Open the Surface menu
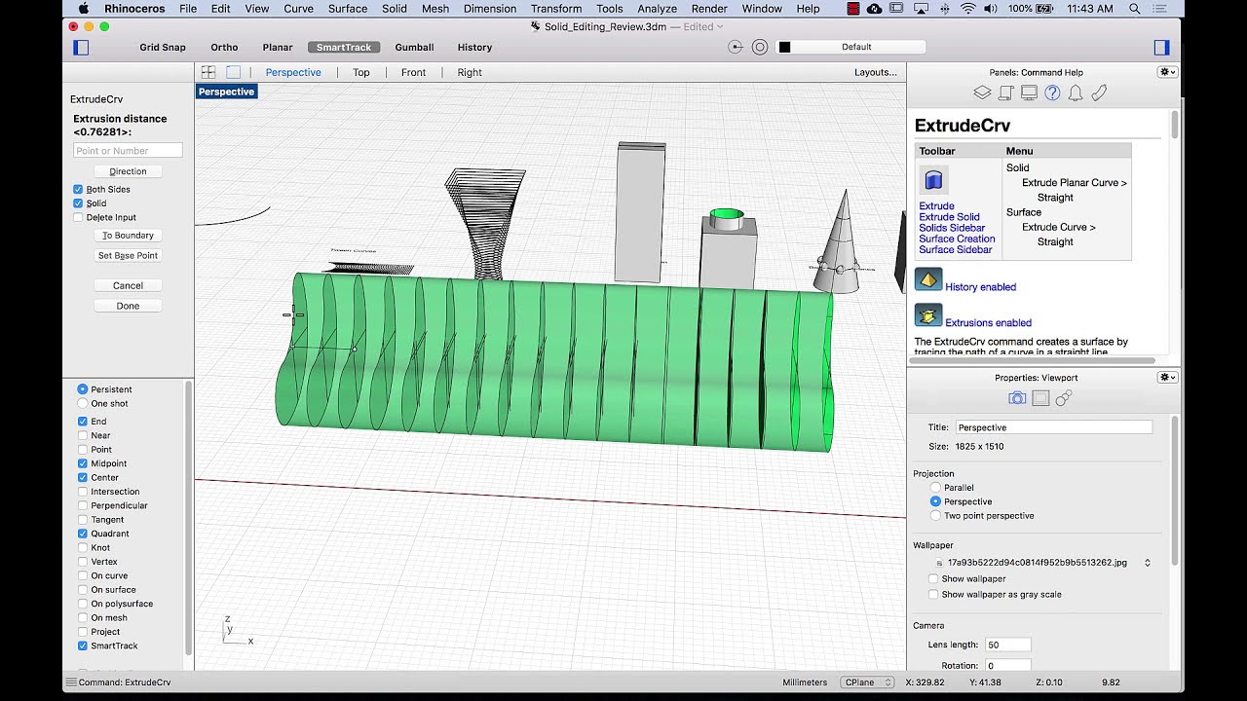The image size is (1247, 701). [348, 9]
